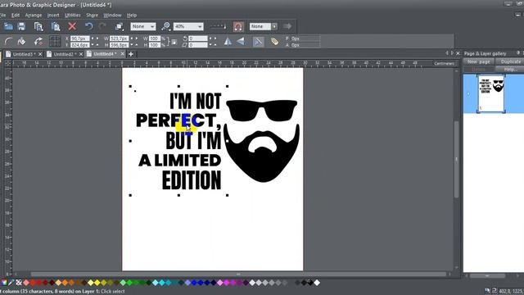Close the Untitled2 tab
This screenshot has height=295, width=524.
point(81,54)
